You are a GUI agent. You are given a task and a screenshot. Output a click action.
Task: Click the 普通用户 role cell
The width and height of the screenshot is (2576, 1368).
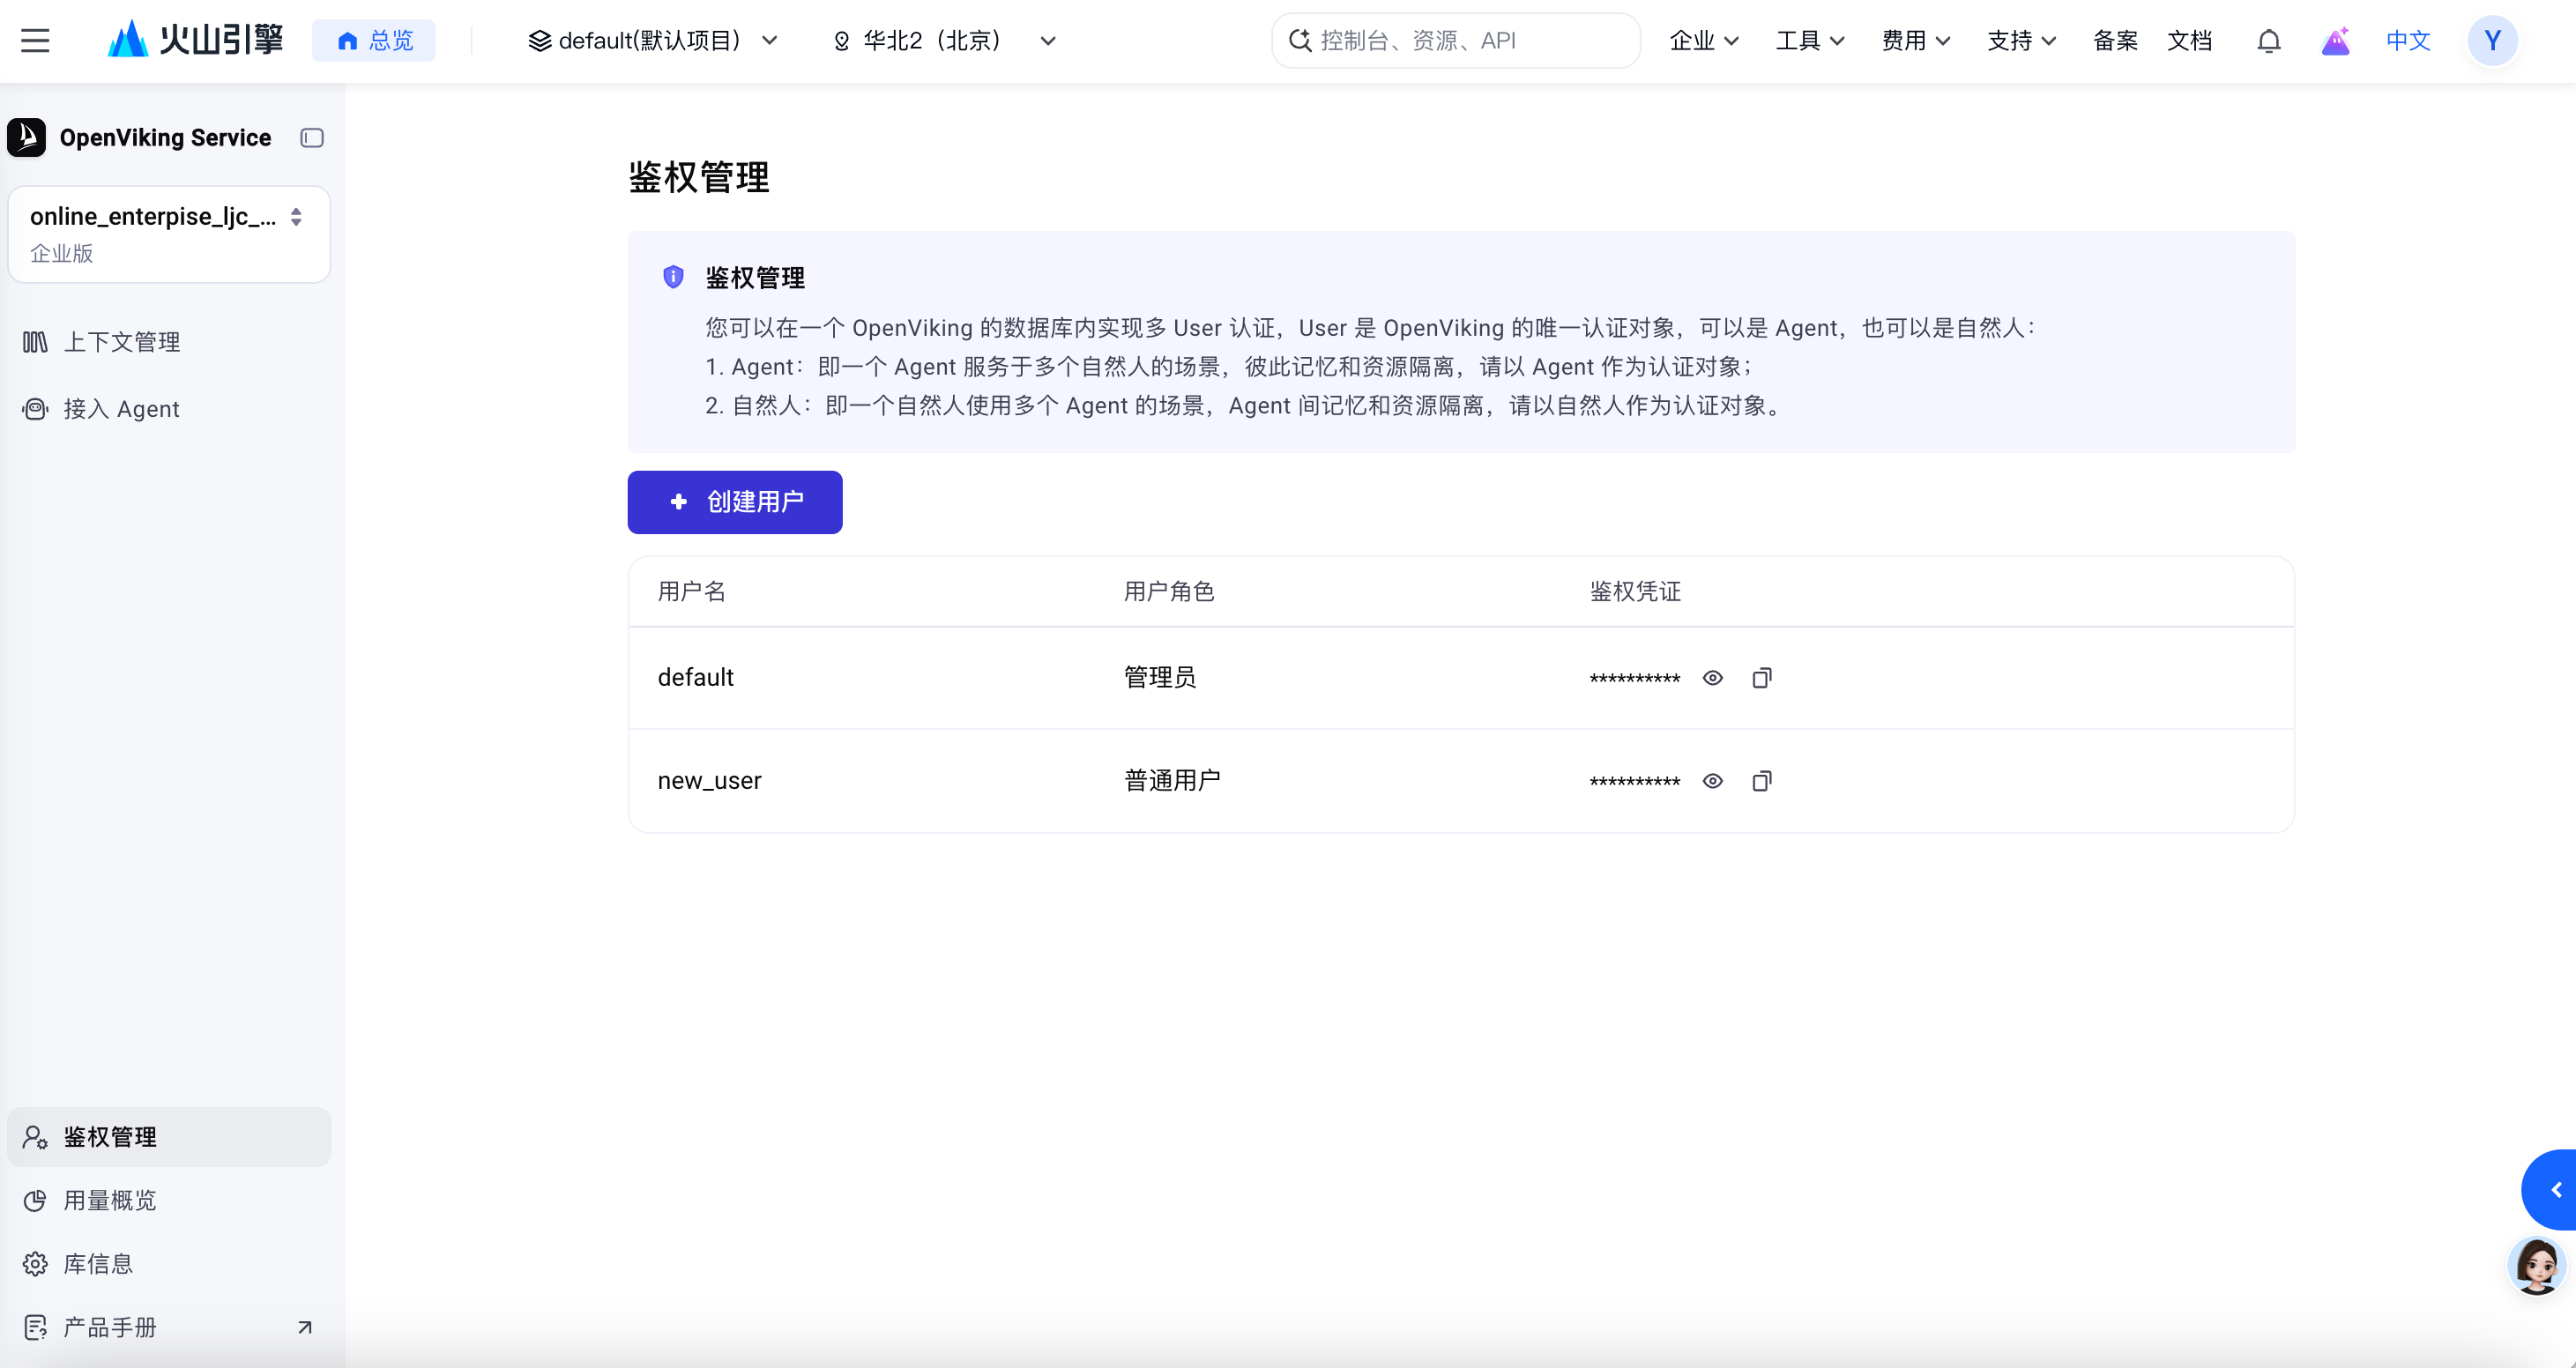[x=1172, y=781]
